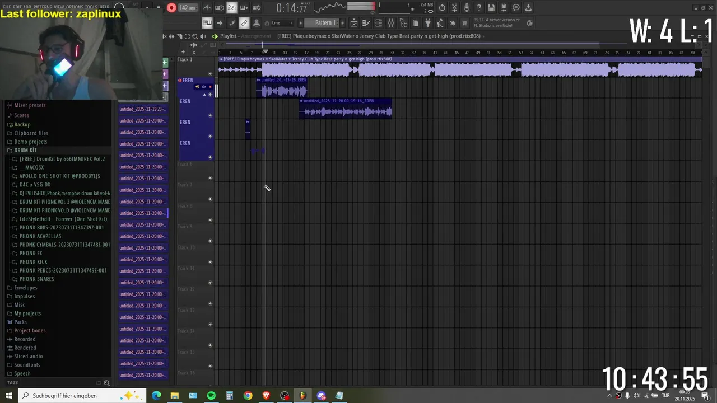Toggle the 3-2-1 countdown before recording
This screenshot has width=717, height=403.
pos(231,8)
